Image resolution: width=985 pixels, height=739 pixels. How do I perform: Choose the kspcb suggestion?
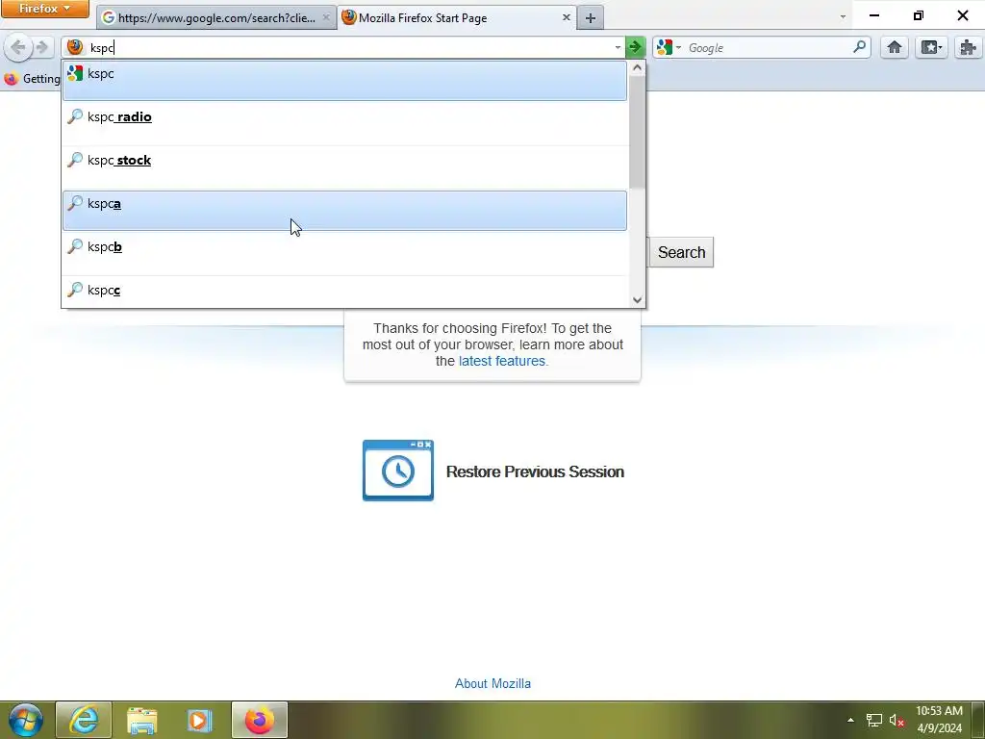click(345, 254)
